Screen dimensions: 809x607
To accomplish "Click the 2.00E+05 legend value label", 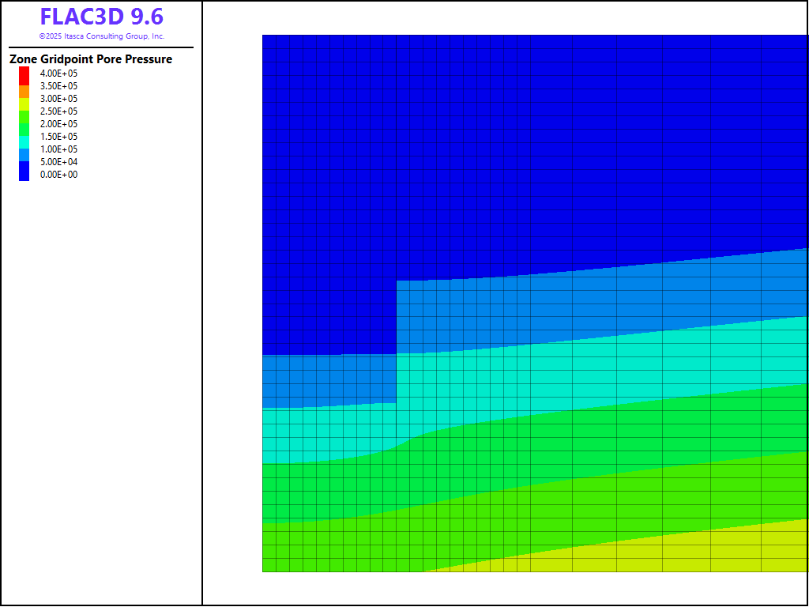I will click(58, 124).
